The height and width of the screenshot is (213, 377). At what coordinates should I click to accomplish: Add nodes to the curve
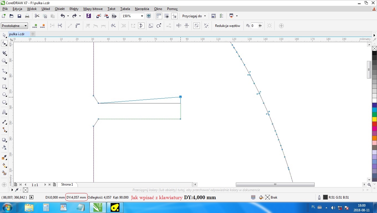coord(35,26)
